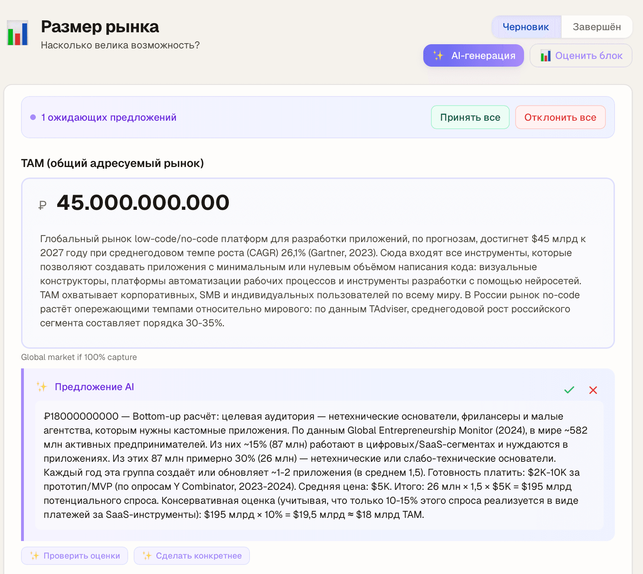This screenshot has width=643, height=574.
Task: Click "1 ожидающих предложений" text
Action: (x=108, y=117)
